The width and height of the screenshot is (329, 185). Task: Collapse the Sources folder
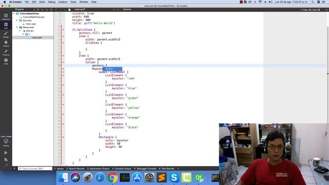tap(17, 21)
